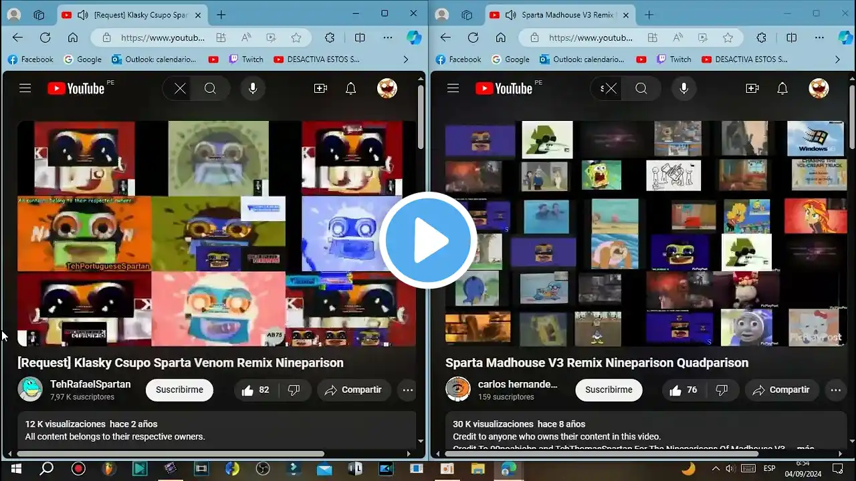
Task: Open the account avatar menu in right YouTube
Action: [819, 88]
